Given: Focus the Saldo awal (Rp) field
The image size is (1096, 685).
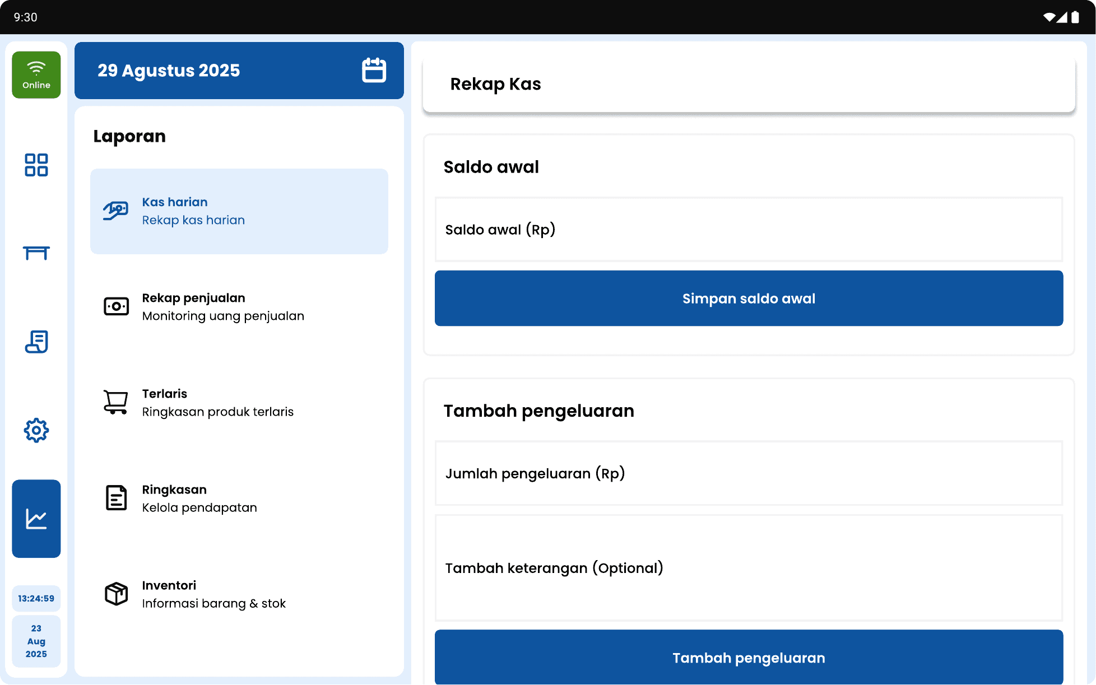Looking at the screenshot, I should coord(749,230).
